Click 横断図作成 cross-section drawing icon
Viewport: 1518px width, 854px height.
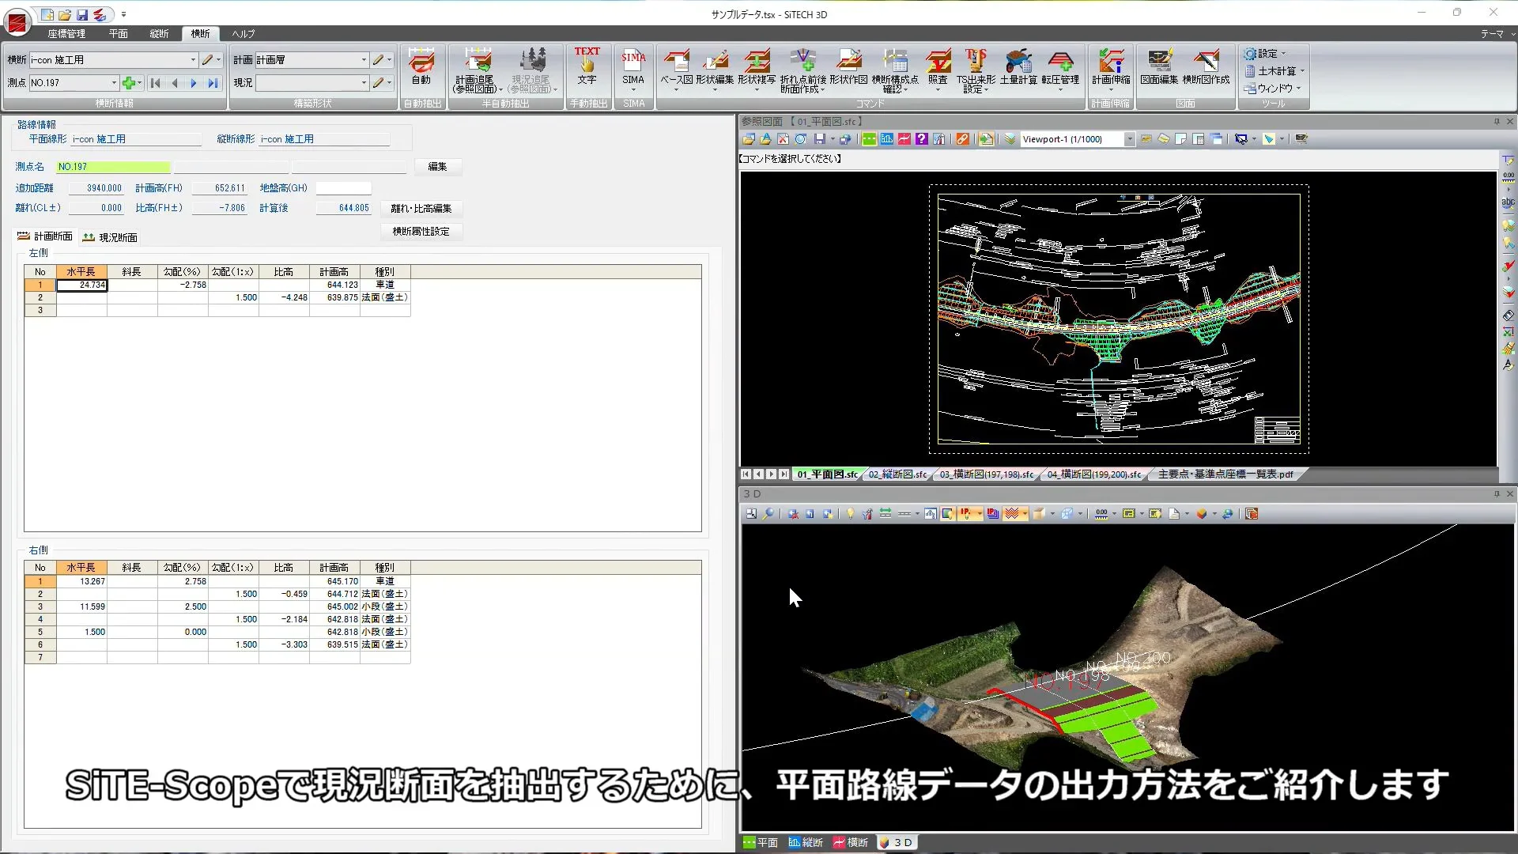click(x=1206, y=67)
